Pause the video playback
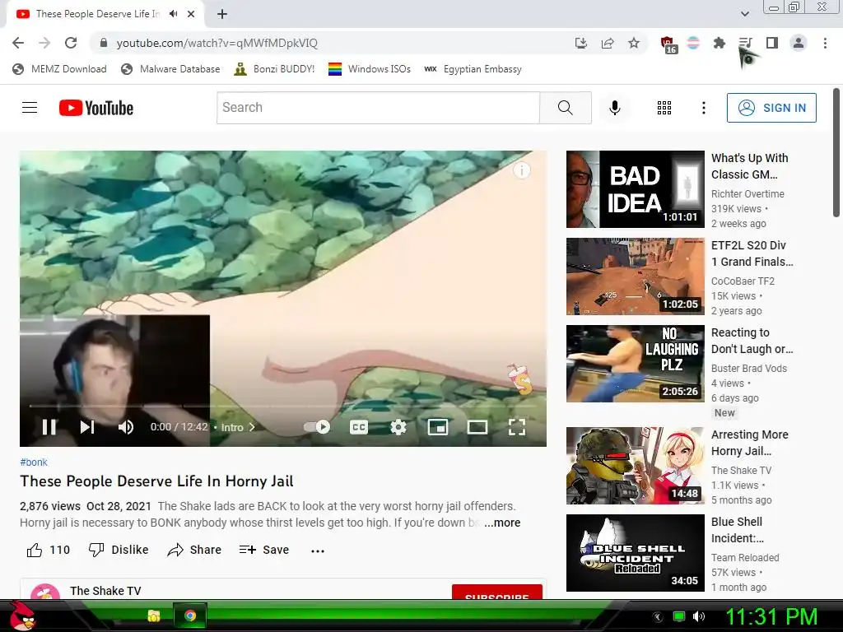Image resolution: width=843 pixels, height=632 pixels. point(49,427)
